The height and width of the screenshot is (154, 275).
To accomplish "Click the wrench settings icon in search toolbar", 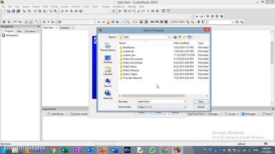I will point(241,22).
